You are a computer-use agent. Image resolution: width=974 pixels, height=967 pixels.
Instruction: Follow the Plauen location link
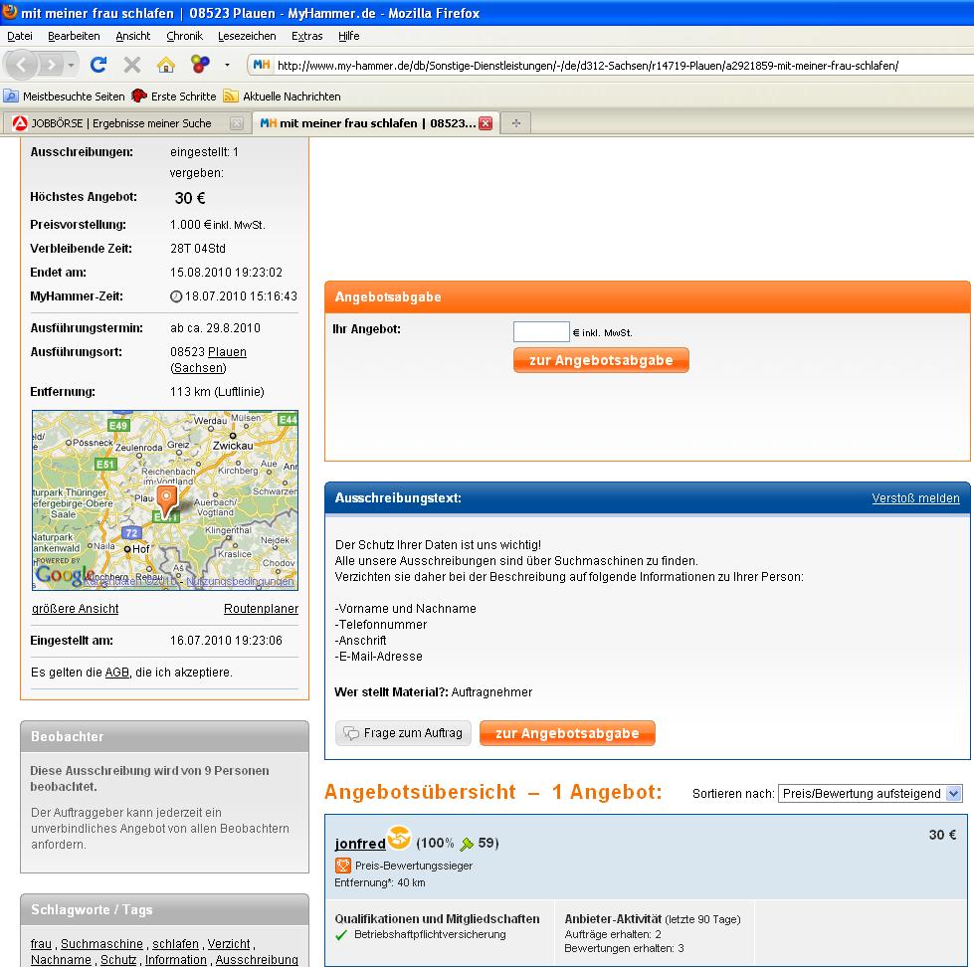pyautogui.click(x=227, y=352)
